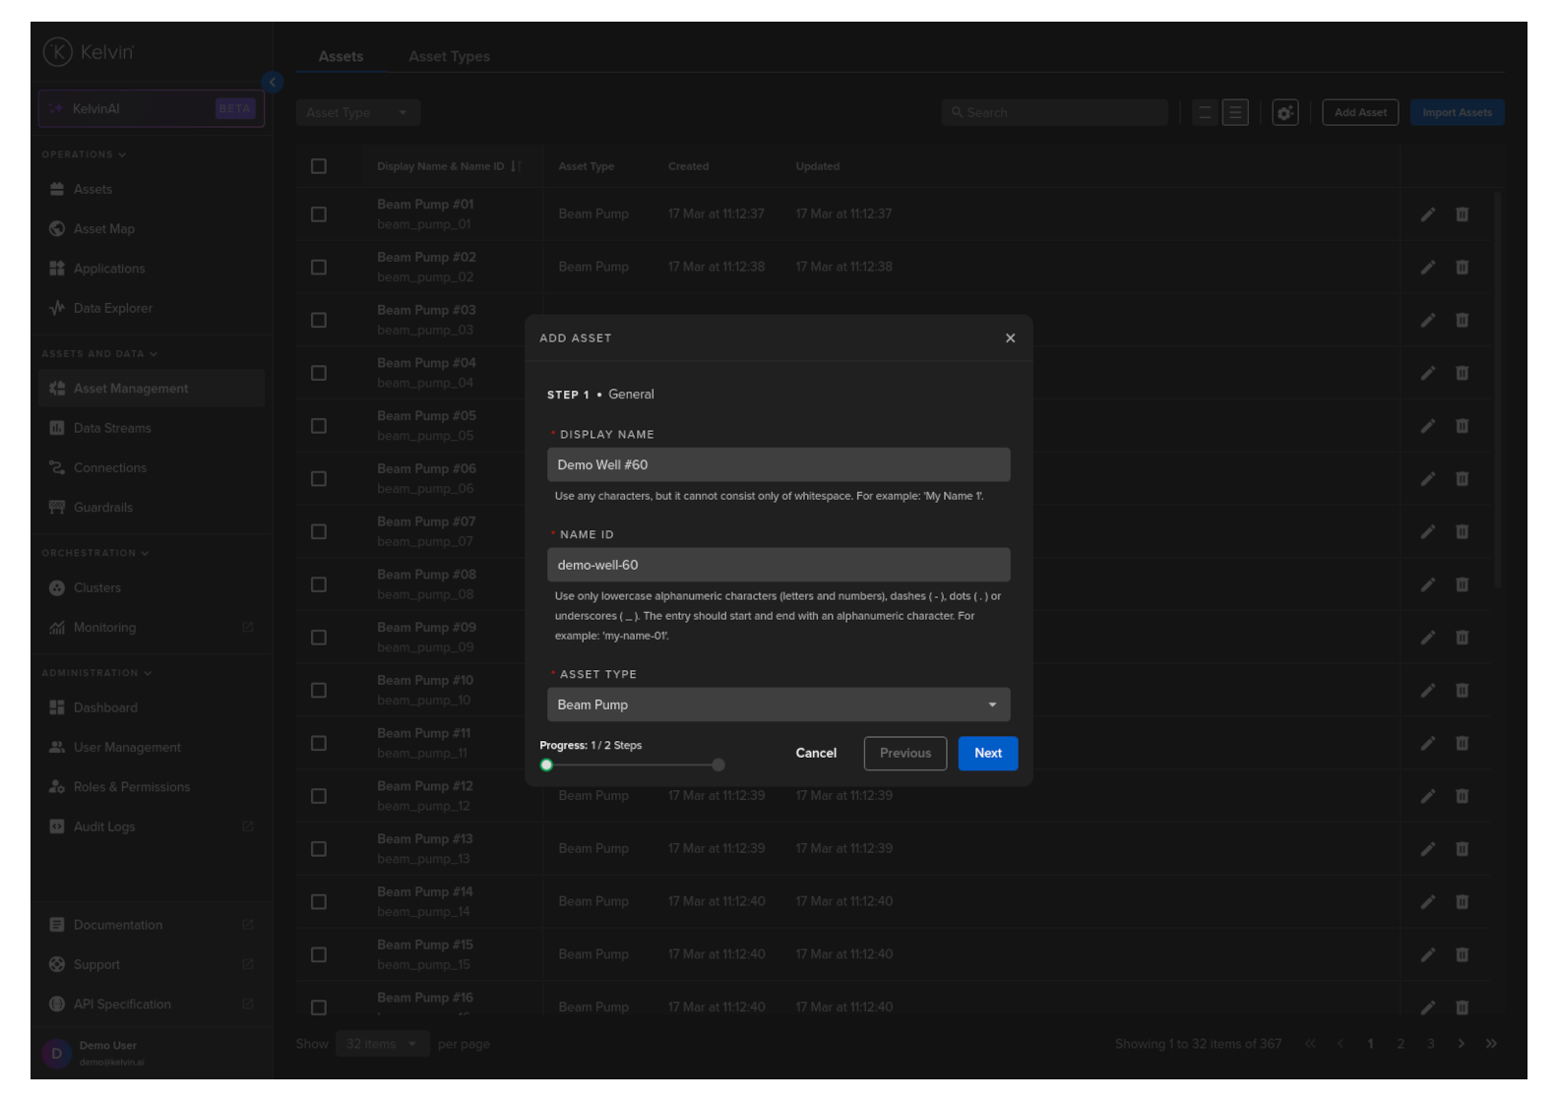Screen dimensions: 1559x1102
Task: Open the table column settings gear icon
Action: point(1284,113)
